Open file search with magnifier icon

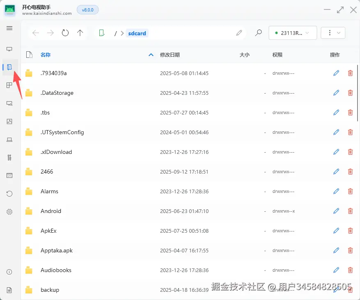[258, 33]
